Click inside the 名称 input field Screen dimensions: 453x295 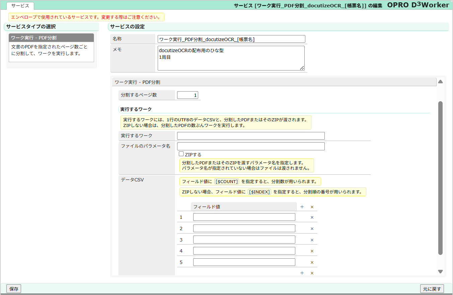[231, 39]
